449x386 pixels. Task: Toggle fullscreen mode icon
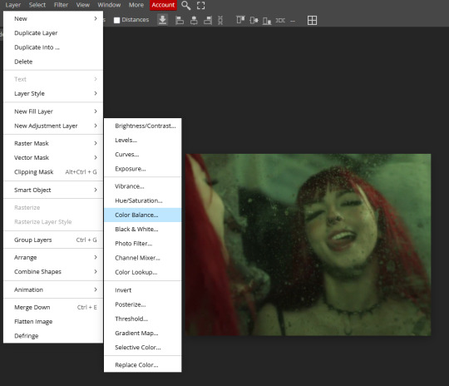(200, 6)
